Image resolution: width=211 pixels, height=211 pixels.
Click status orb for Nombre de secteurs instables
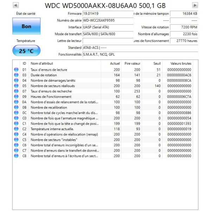click(x=16, y=140)
